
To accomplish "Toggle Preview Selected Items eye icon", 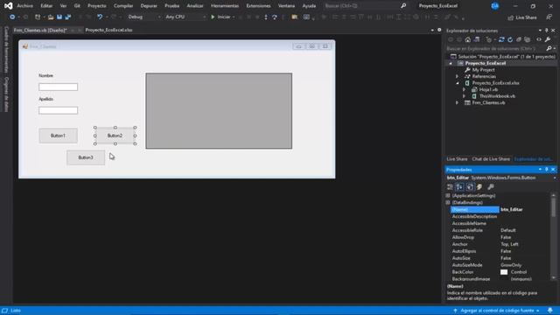I will (x=539, y=39).
